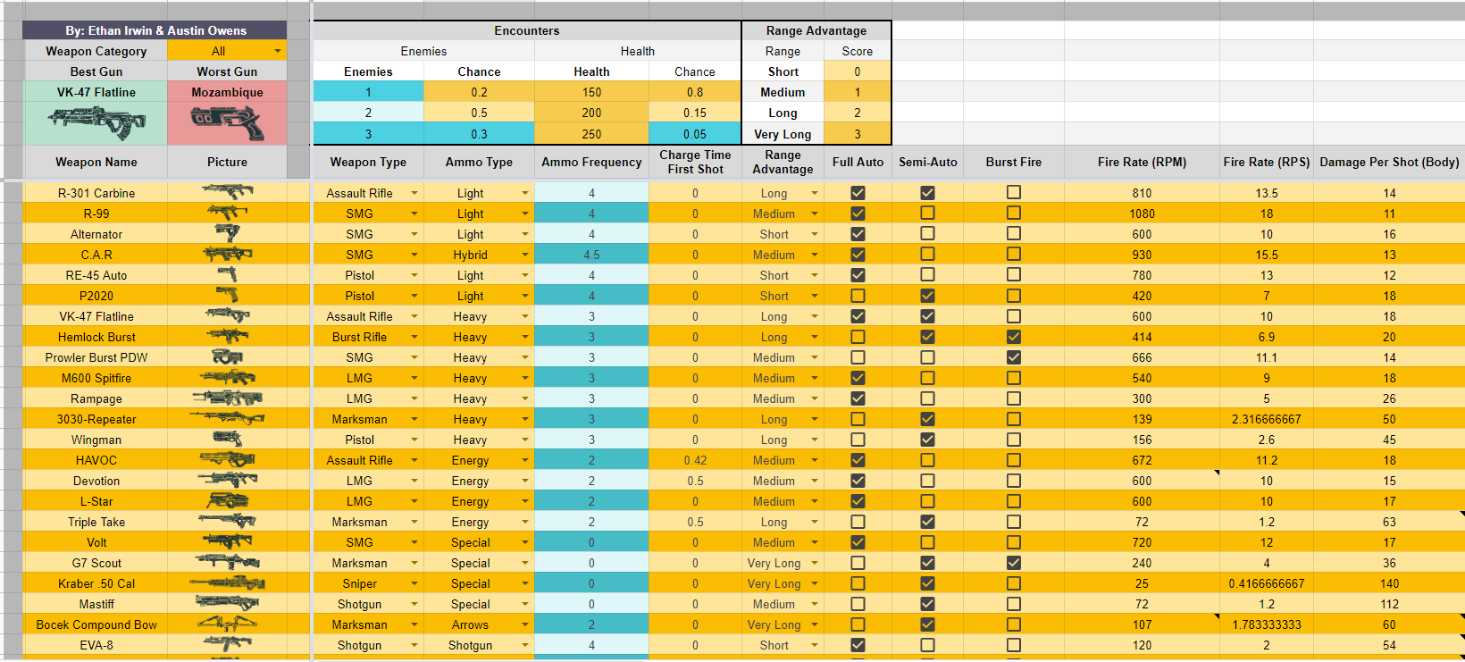Viewport: 1465px width, 662px height.
Task: Select the By: Ethan Irwin & Austin Owens cell
Action: coord(155,30)
